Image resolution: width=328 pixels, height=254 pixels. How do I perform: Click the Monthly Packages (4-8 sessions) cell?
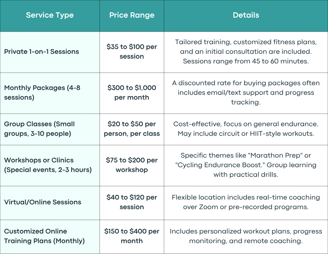tap(50, 93)
